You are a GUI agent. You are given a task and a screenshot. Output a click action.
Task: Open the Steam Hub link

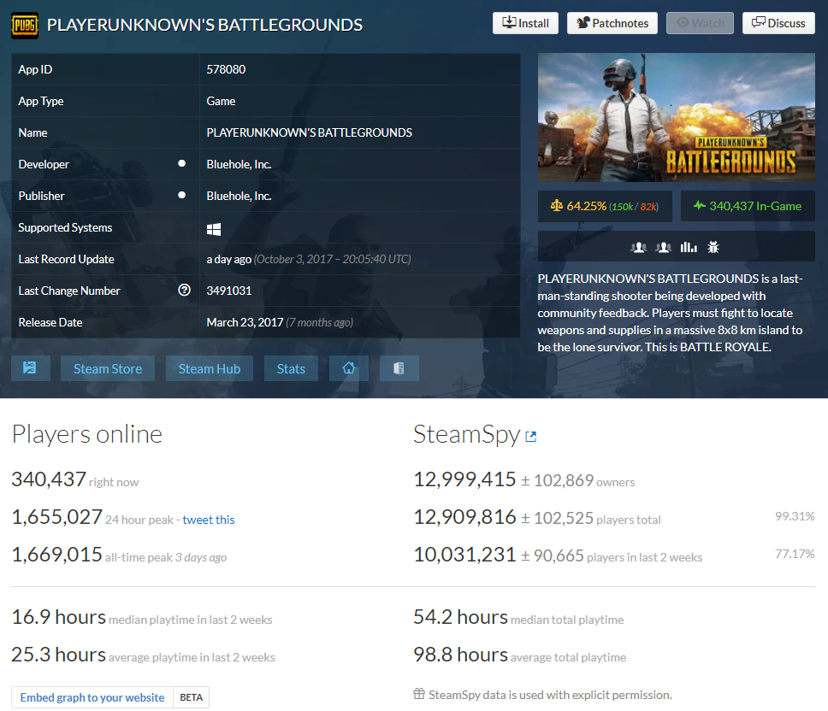(210, 368)
